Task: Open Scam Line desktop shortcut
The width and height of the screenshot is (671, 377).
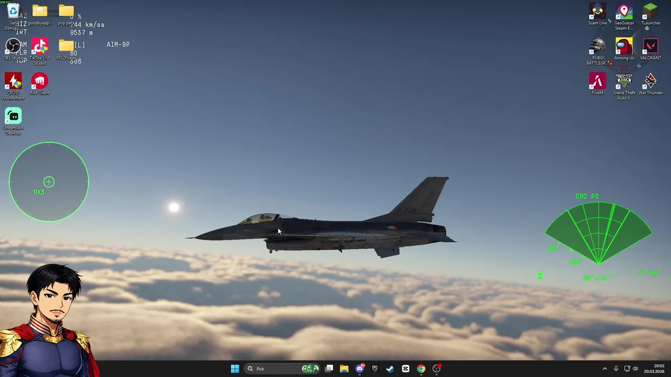Action: click(x=598, y=15)
